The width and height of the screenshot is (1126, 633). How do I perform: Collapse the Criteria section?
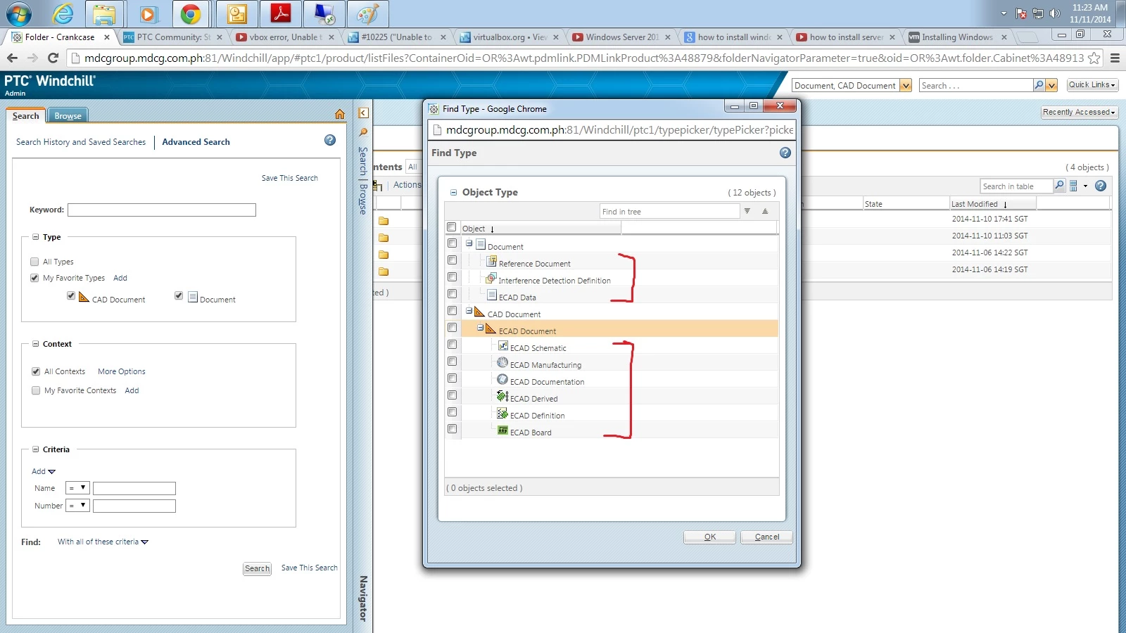(35, 449)
